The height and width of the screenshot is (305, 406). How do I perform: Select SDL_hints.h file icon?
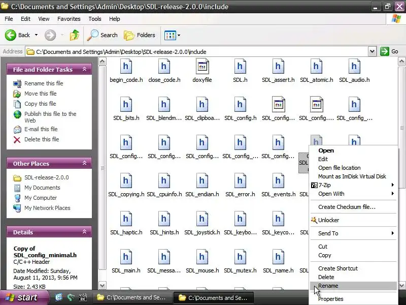pos(164,219)
